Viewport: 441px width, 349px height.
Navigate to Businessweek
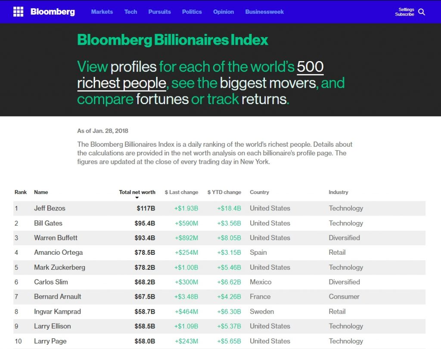[x=264, y=12]
